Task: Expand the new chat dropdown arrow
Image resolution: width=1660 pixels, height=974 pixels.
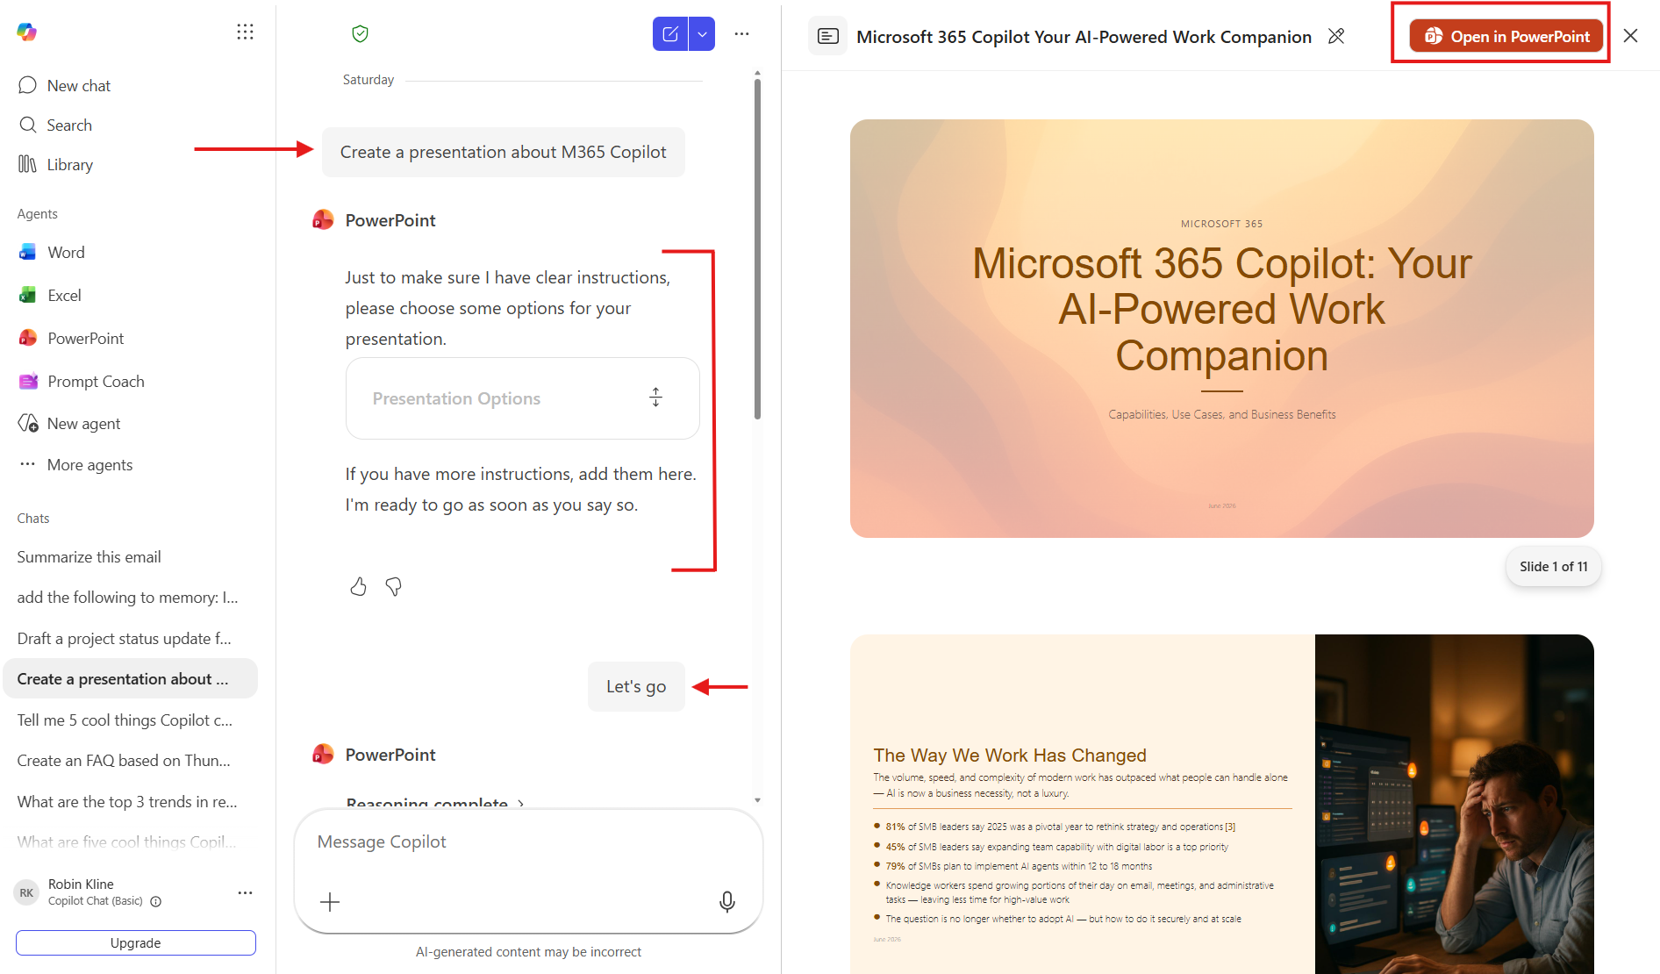Action: tap(702, 34)
